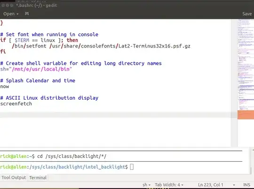Switch to the Terminal tab

38,178
